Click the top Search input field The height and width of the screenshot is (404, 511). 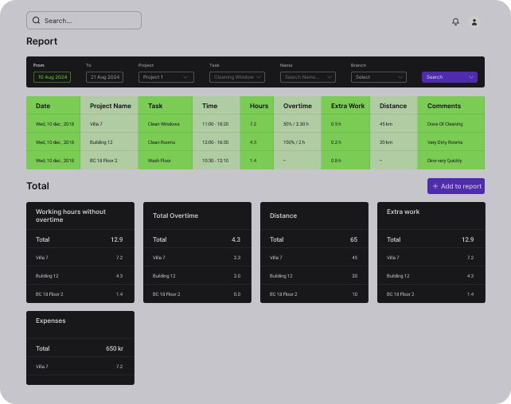[x=88, y=21]
